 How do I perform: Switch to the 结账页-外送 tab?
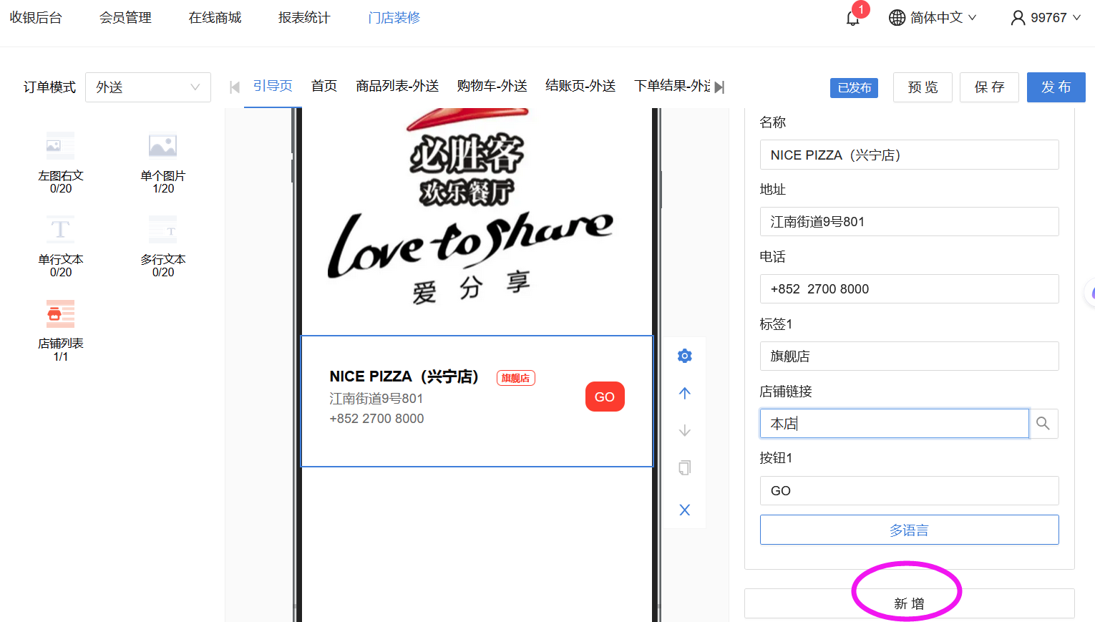[580, 86]
